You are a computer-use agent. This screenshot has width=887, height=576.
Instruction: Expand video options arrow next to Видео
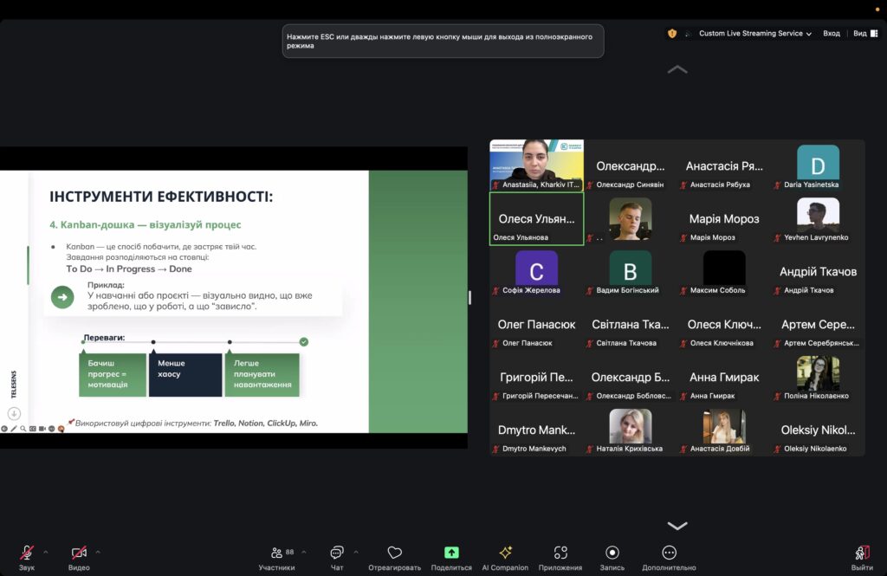pyautogui.click(x=98, y=552)
